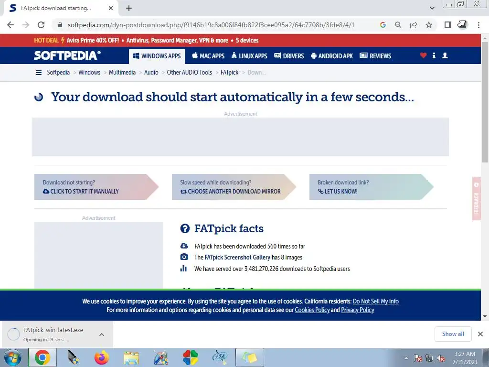Open the Privacy Policy link
Screen dimensions: 489x367
point(357,310)
